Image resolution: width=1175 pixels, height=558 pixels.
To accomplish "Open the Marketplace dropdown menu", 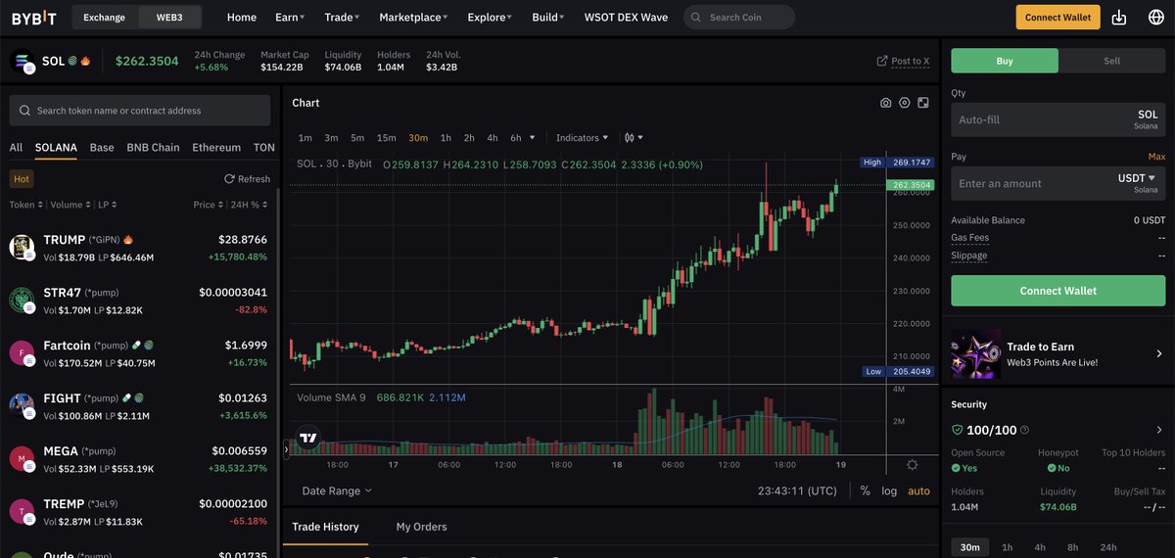I will coord(413,18).
